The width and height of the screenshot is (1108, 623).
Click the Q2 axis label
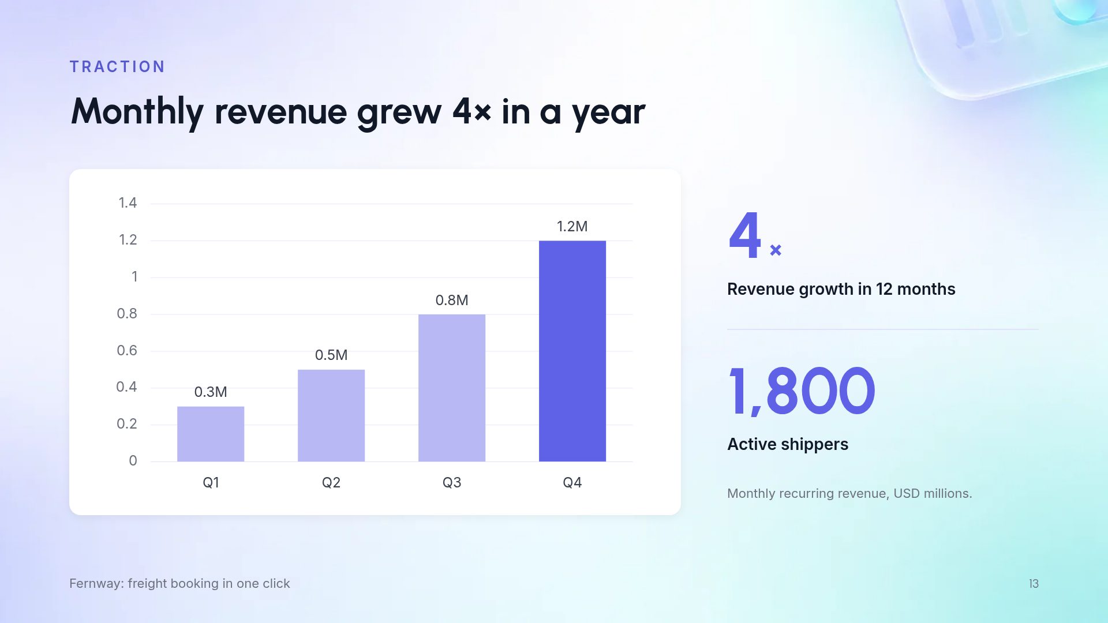pyautogui.click(x=331, y=483)
